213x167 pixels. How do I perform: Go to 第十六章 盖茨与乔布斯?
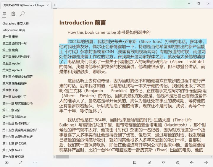(x=17, y=137)
